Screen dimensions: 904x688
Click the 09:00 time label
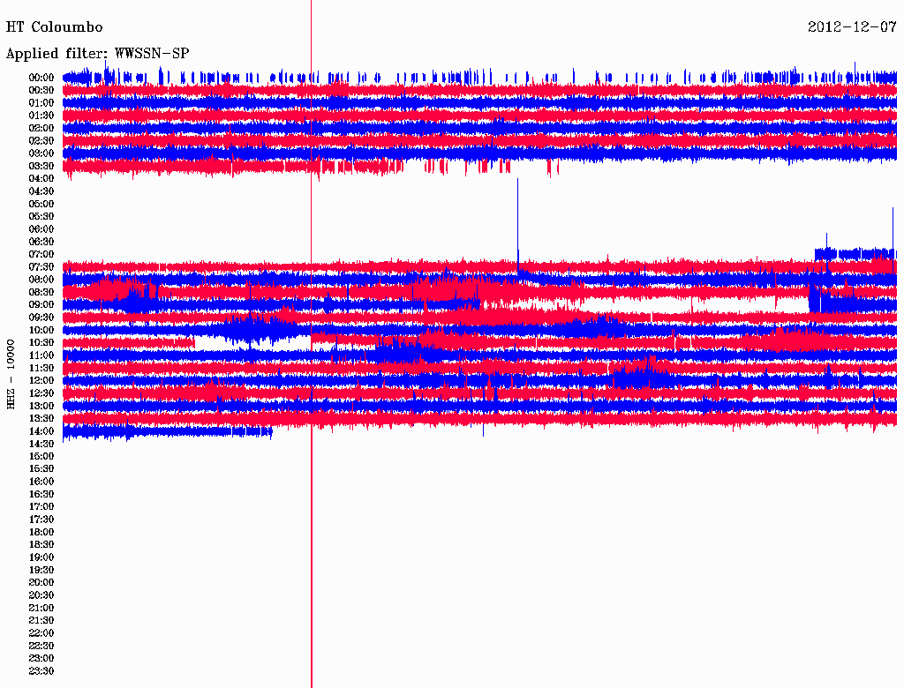[41, 305]
